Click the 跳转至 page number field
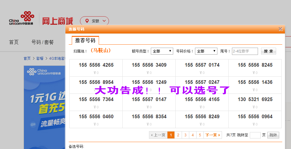 click(255, 135)
